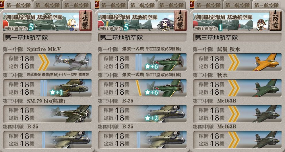
Task: Click the 第二基地航空隊 name field
Action: click(142, 38)
